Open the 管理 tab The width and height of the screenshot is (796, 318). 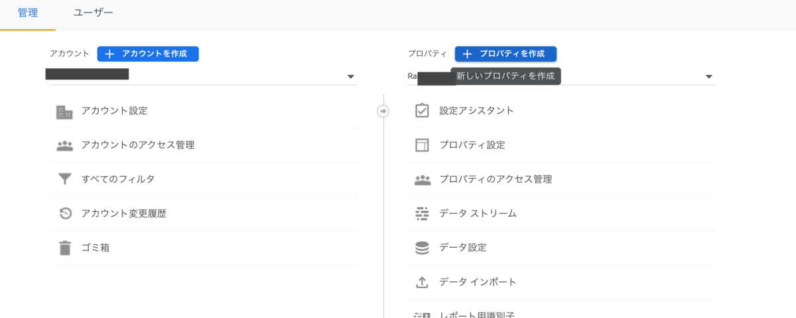coord(28,13)
